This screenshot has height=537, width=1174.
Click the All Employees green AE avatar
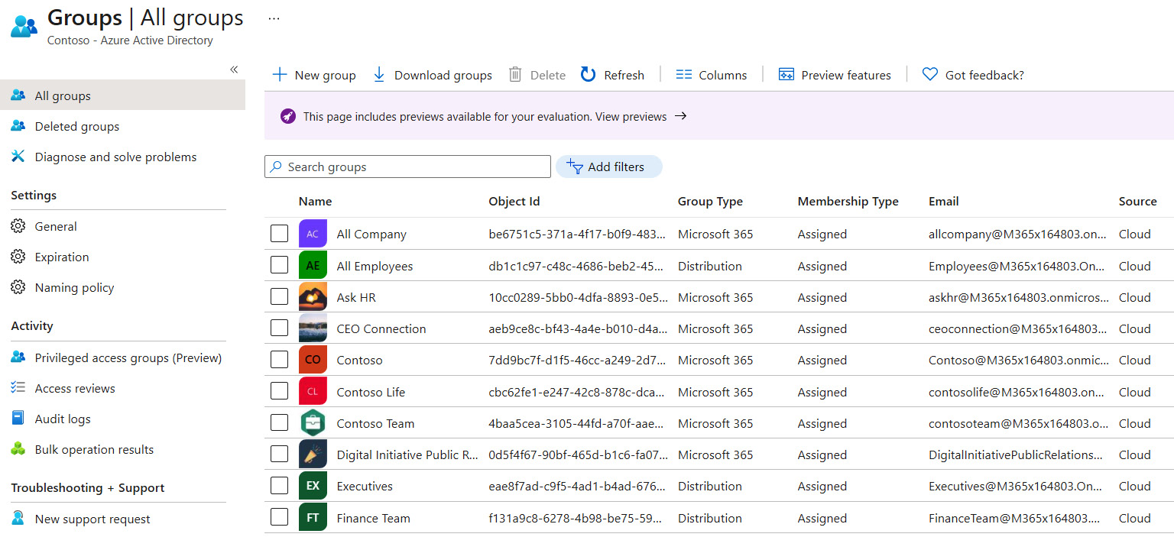[313, 266]
